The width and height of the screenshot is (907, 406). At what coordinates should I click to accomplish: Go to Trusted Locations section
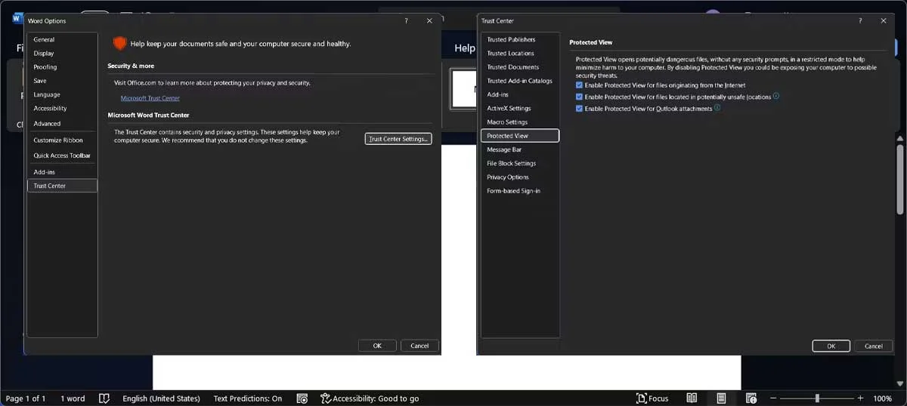tap(510, 54)
